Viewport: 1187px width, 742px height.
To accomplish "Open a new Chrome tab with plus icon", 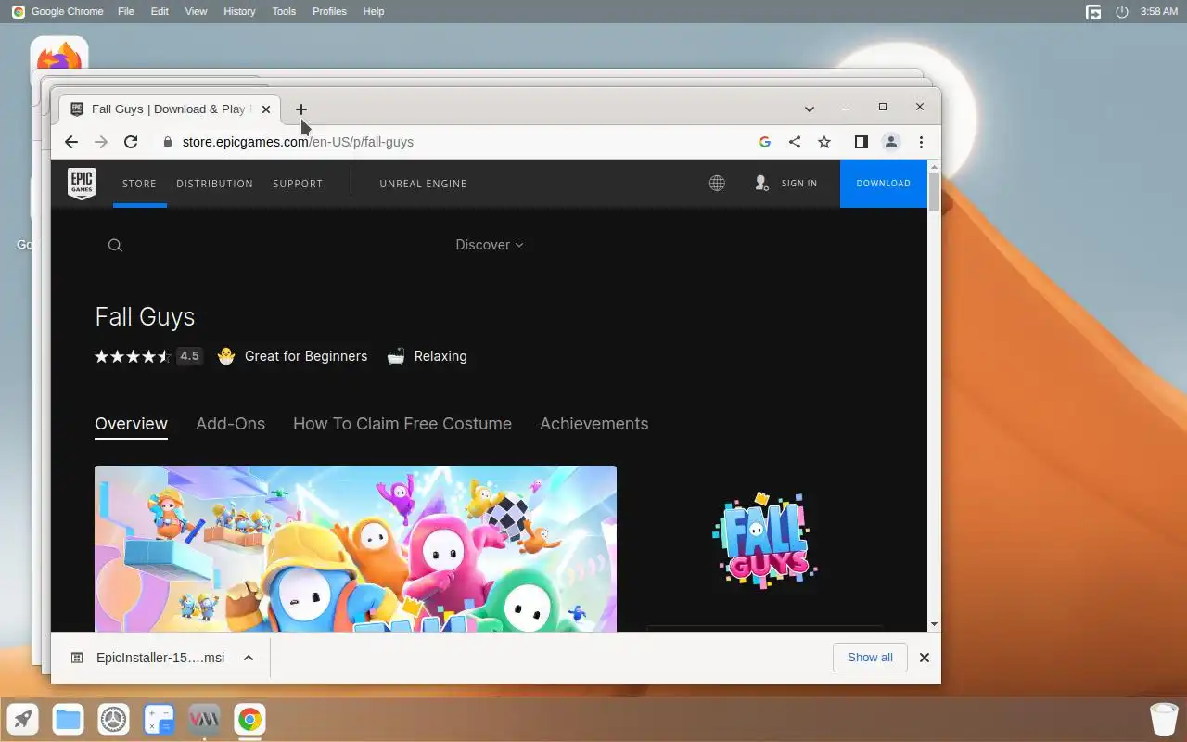I will tap(300, 109).
